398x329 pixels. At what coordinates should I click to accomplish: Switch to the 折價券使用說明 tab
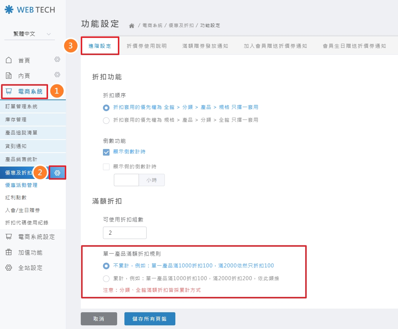147,46
